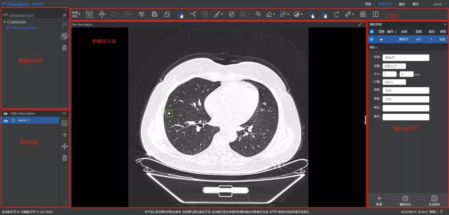Open the 生成ROI dropdown
The width and height of the screenshot is (449, 215).
76,15
